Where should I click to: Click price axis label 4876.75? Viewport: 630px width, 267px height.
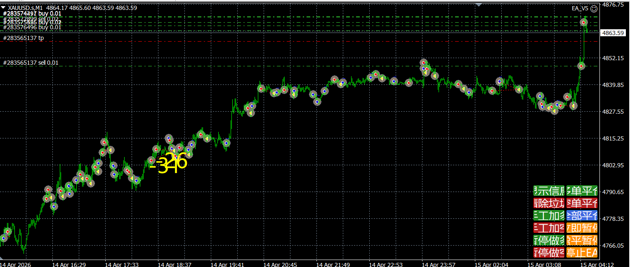(613, 5)
